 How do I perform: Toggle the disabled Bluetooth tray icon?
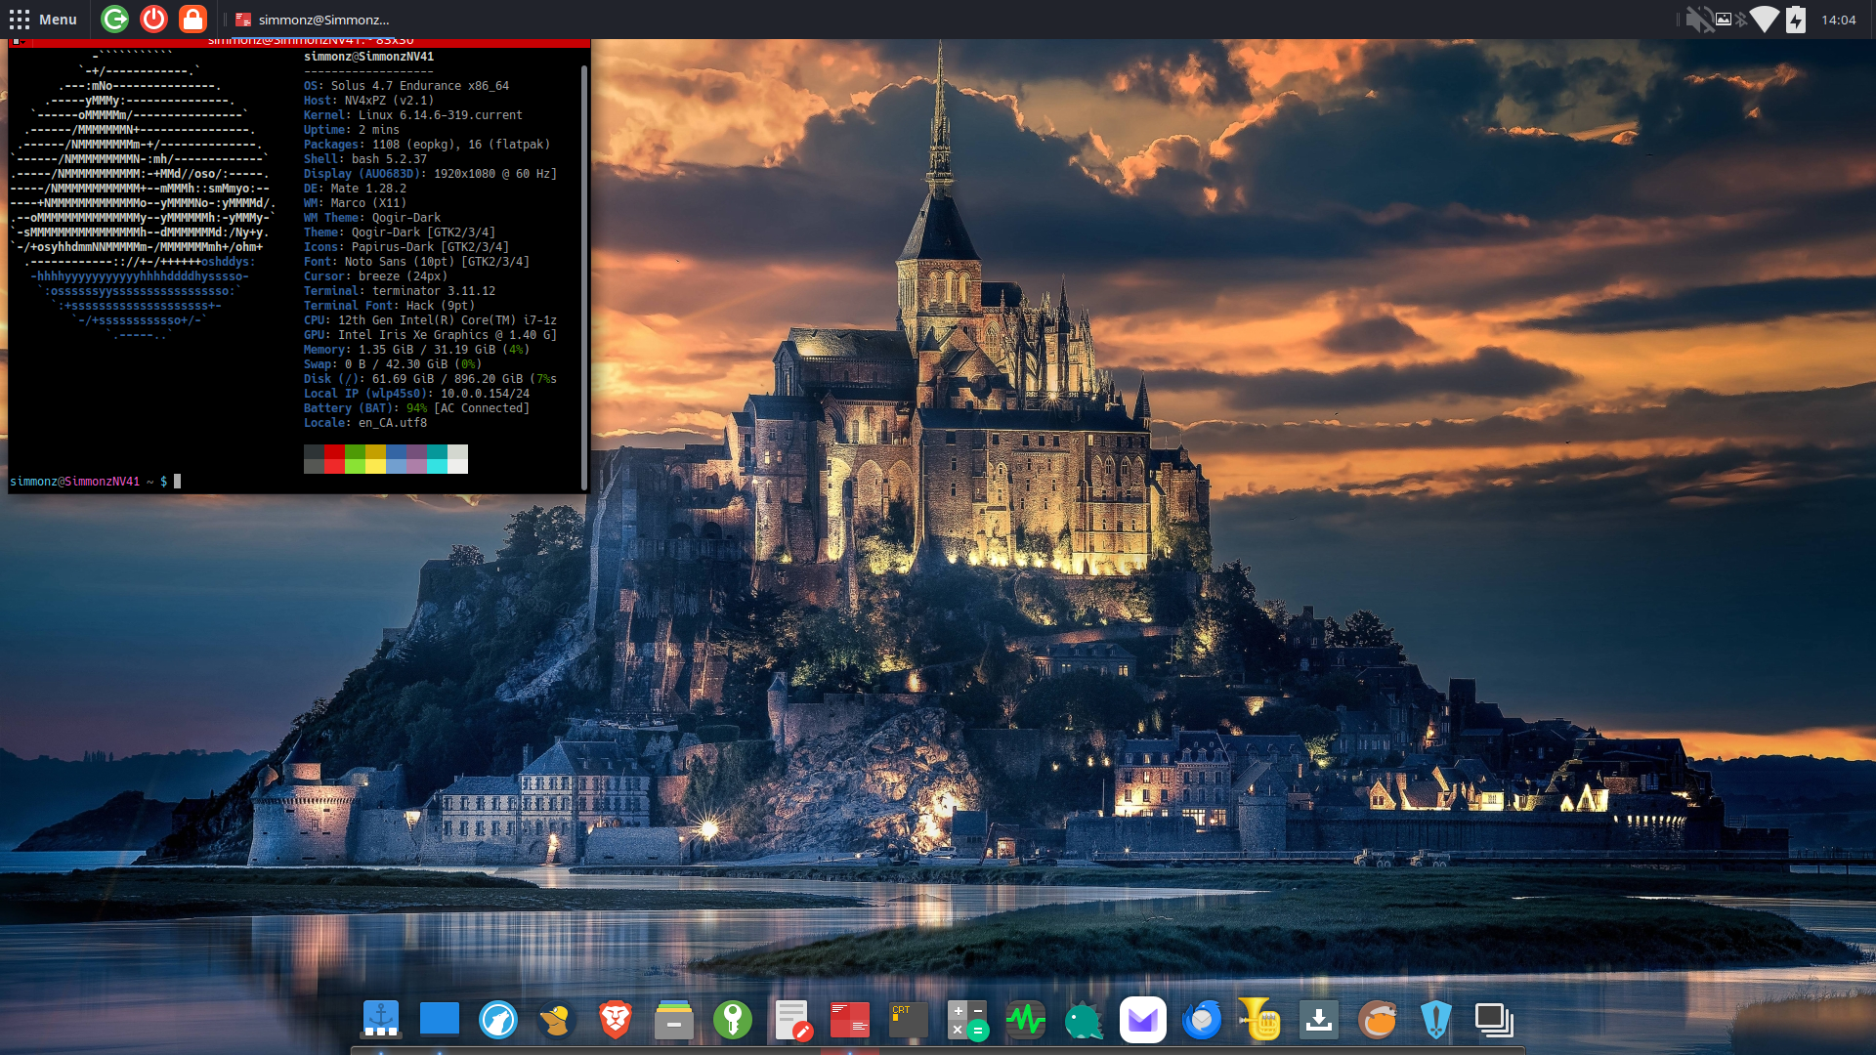[x=1740, y=20]
